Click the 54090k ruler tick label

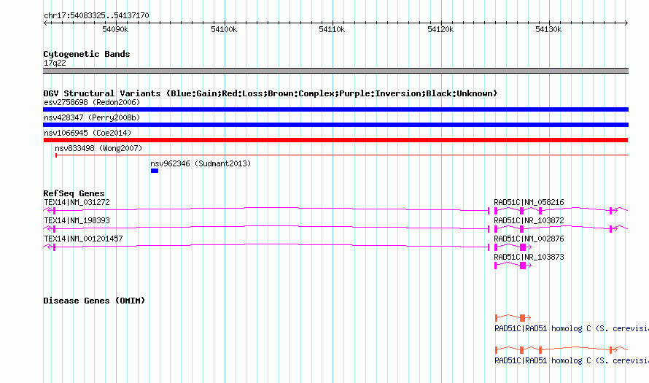115,29
